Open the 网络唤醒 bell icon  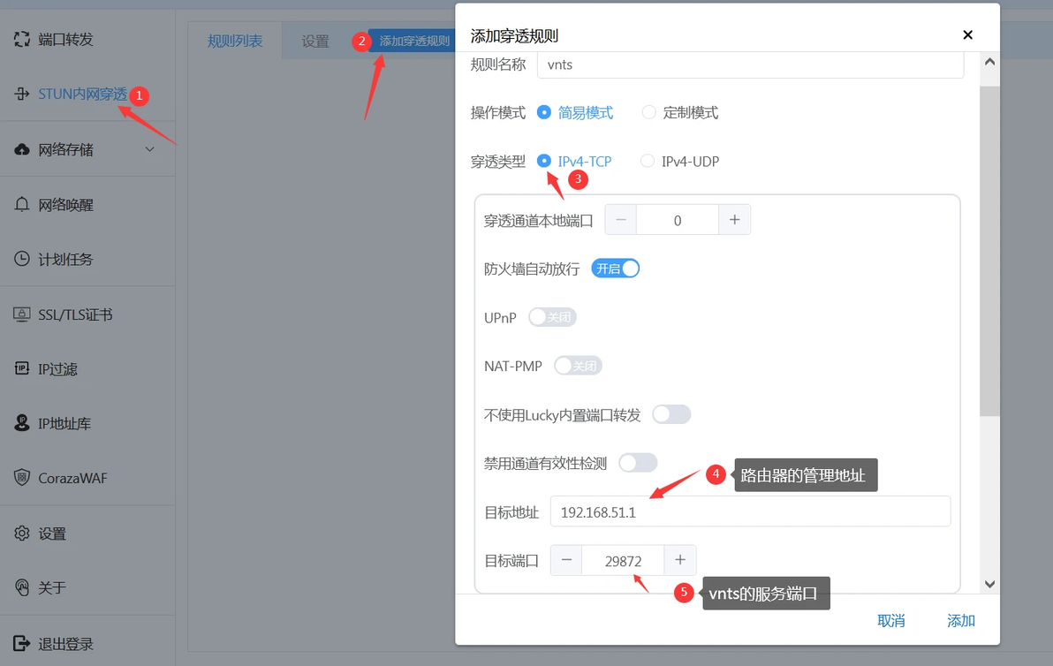[22, 204]
